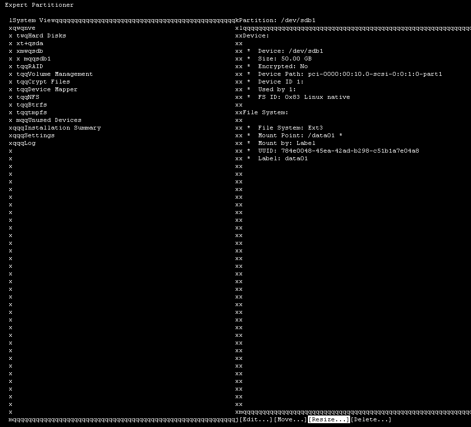
Task: Click the 'Mount by: Label' line
Action: (286, 143)
